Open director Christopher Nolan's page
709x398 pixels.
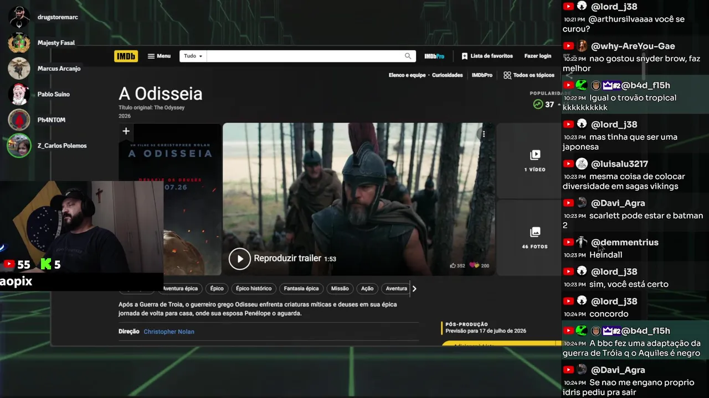(x=169, y=332)
